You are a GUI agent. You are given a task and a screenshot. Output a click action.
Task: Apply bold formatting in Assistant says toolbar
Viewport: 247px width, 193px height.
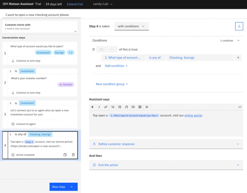pyautogui.click(x=92, y=107)
